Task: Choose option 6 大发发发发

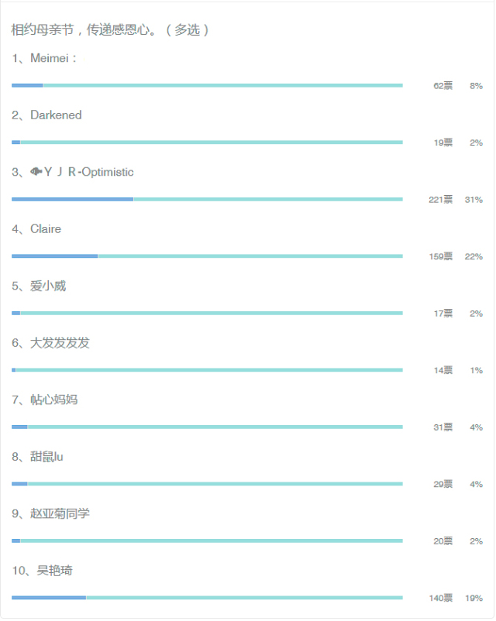Action: (x=60, y=343)
